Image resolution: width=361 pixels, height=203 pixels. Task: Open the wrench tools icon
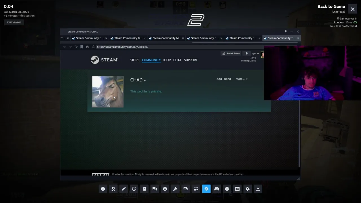pyautogui.click(x=175, y=189)
